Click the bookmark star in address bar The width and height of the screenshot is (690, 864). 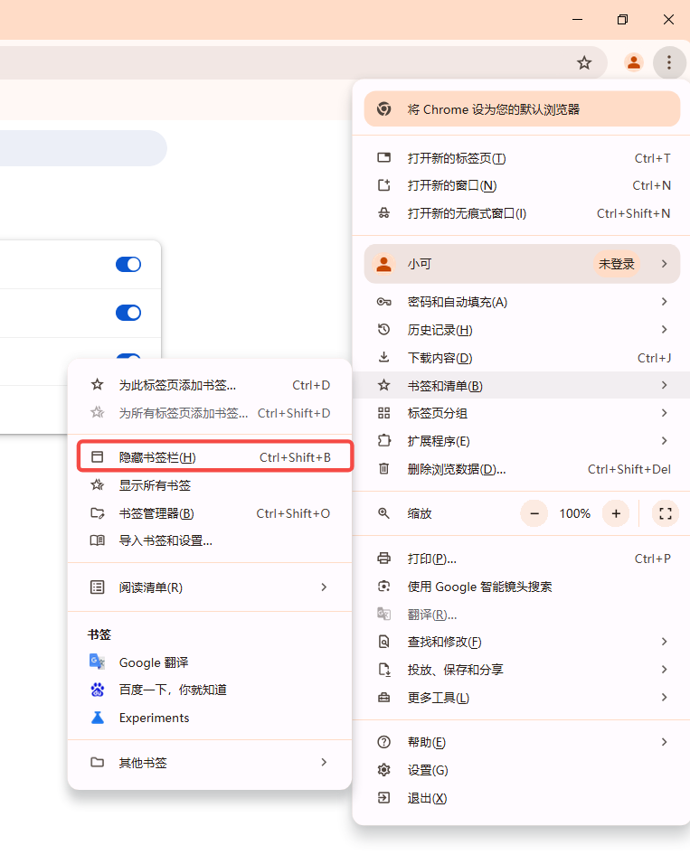[x=584, y=63]
